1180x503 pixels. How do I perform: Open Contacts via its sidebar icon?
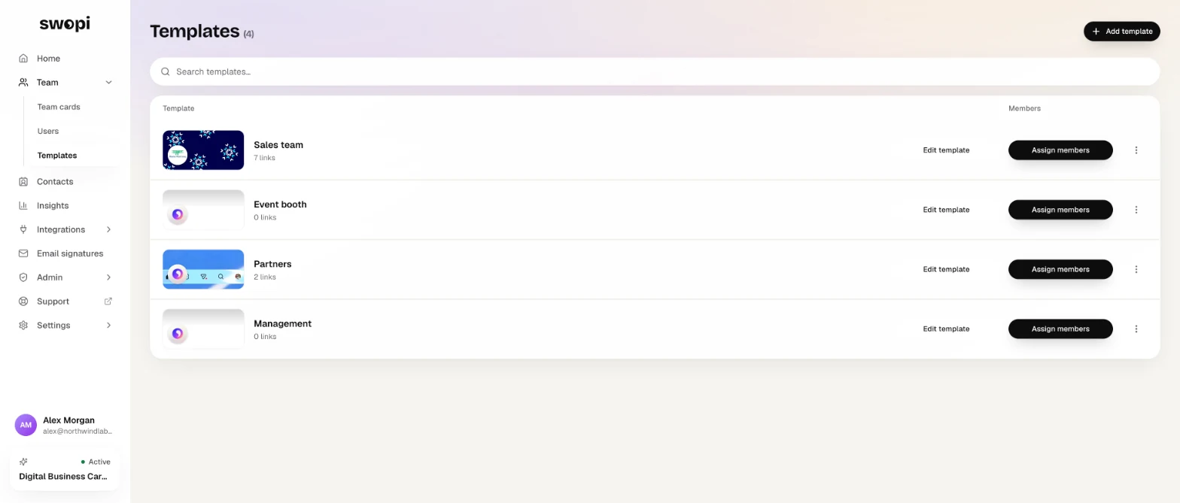coord(23,181)
